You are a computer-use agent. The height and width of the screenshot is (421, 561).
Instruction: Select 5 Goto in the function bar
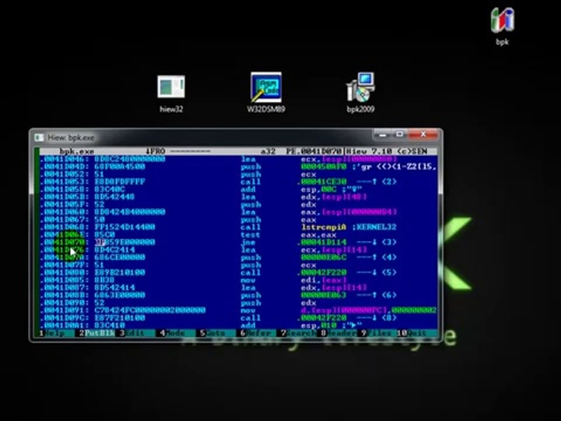tap(213, 333)
